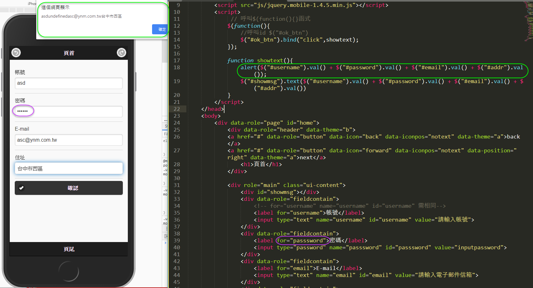Click the back arrow icon in phone header

click(x=16, y=53)
